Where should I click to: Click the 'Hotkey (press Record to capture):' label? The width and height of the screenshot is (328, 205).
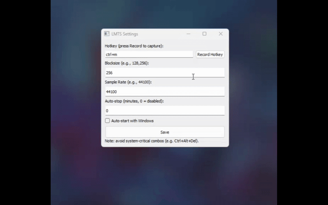pos(134,46)
